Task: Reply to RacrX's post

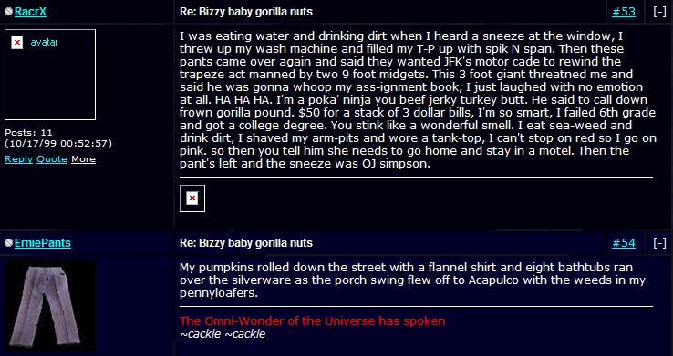Action: pos(18,159)
